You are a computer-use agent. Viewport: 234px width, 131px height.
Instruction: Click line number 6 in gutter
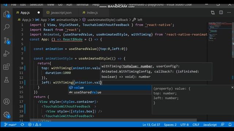click(22, 49)
